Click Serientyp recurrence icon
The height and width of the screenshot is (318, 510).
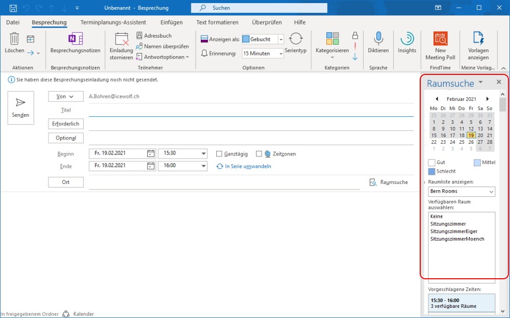point(296,39)
